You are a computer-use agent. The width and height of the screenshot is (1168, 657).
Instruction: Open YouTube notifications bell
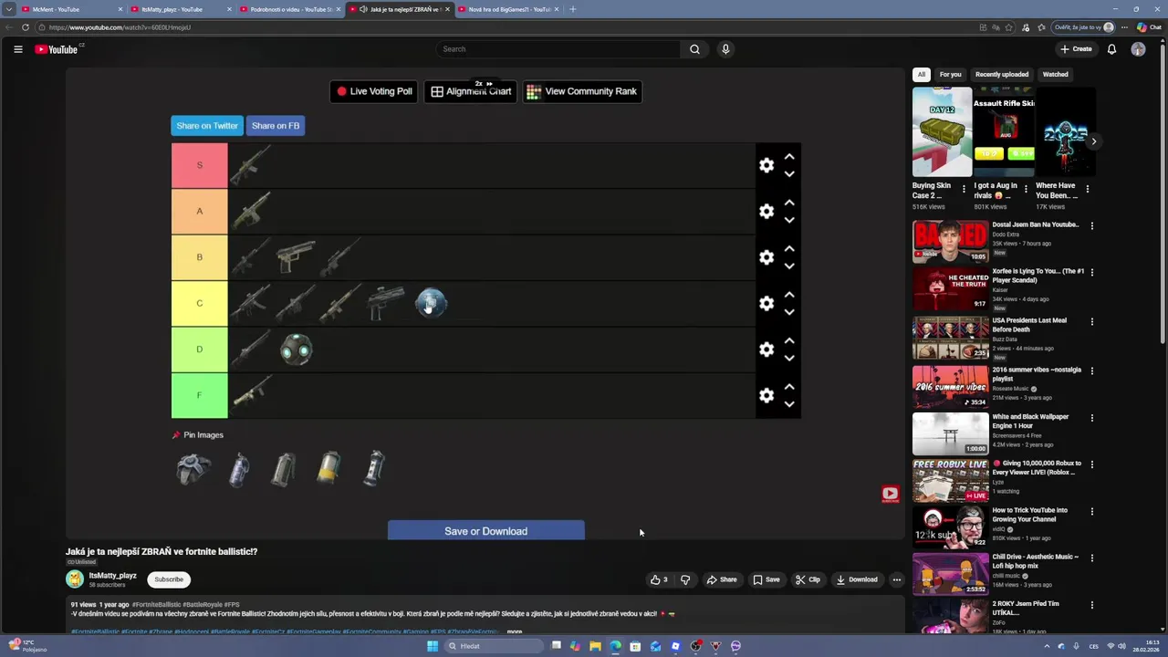click(1111, 49)
